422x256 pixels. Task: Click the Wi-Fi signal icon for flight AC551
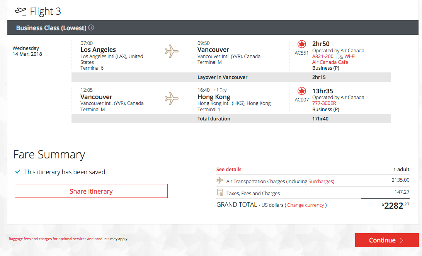[340, 57]
